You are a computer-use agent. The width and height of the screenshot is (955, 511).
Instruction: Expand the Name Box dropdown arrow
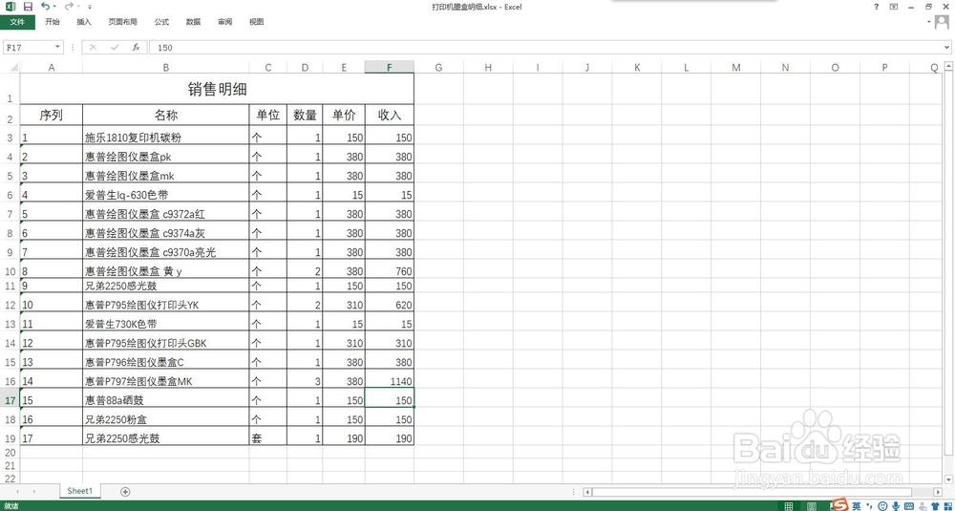58,47
